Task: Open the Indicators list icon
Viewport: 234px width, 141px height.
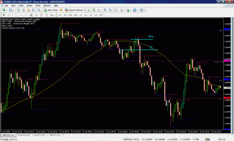Action: tap(128, 10)
